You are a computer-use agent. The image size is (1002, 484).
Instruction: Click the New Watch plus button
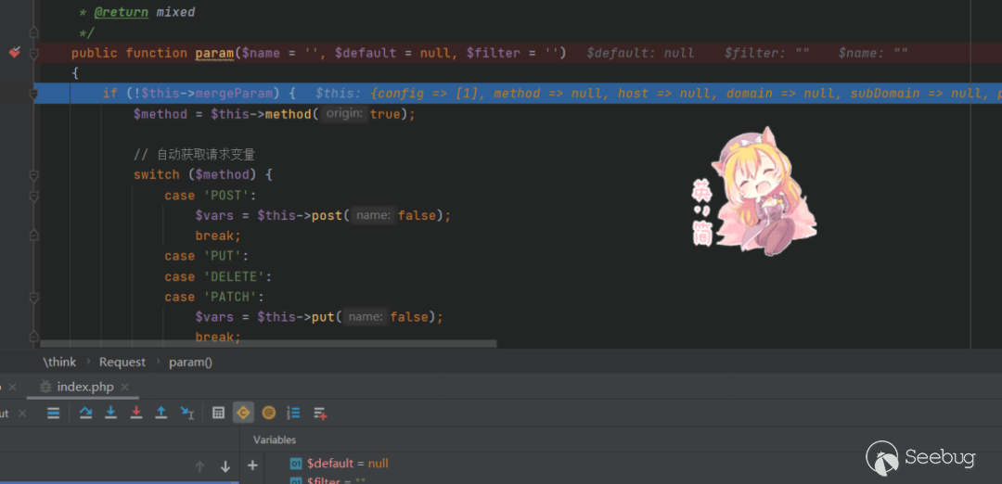click(252, 465)
